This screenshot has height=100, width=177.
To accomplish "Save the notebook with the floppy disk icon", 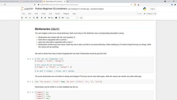I will tap(22, 18).
